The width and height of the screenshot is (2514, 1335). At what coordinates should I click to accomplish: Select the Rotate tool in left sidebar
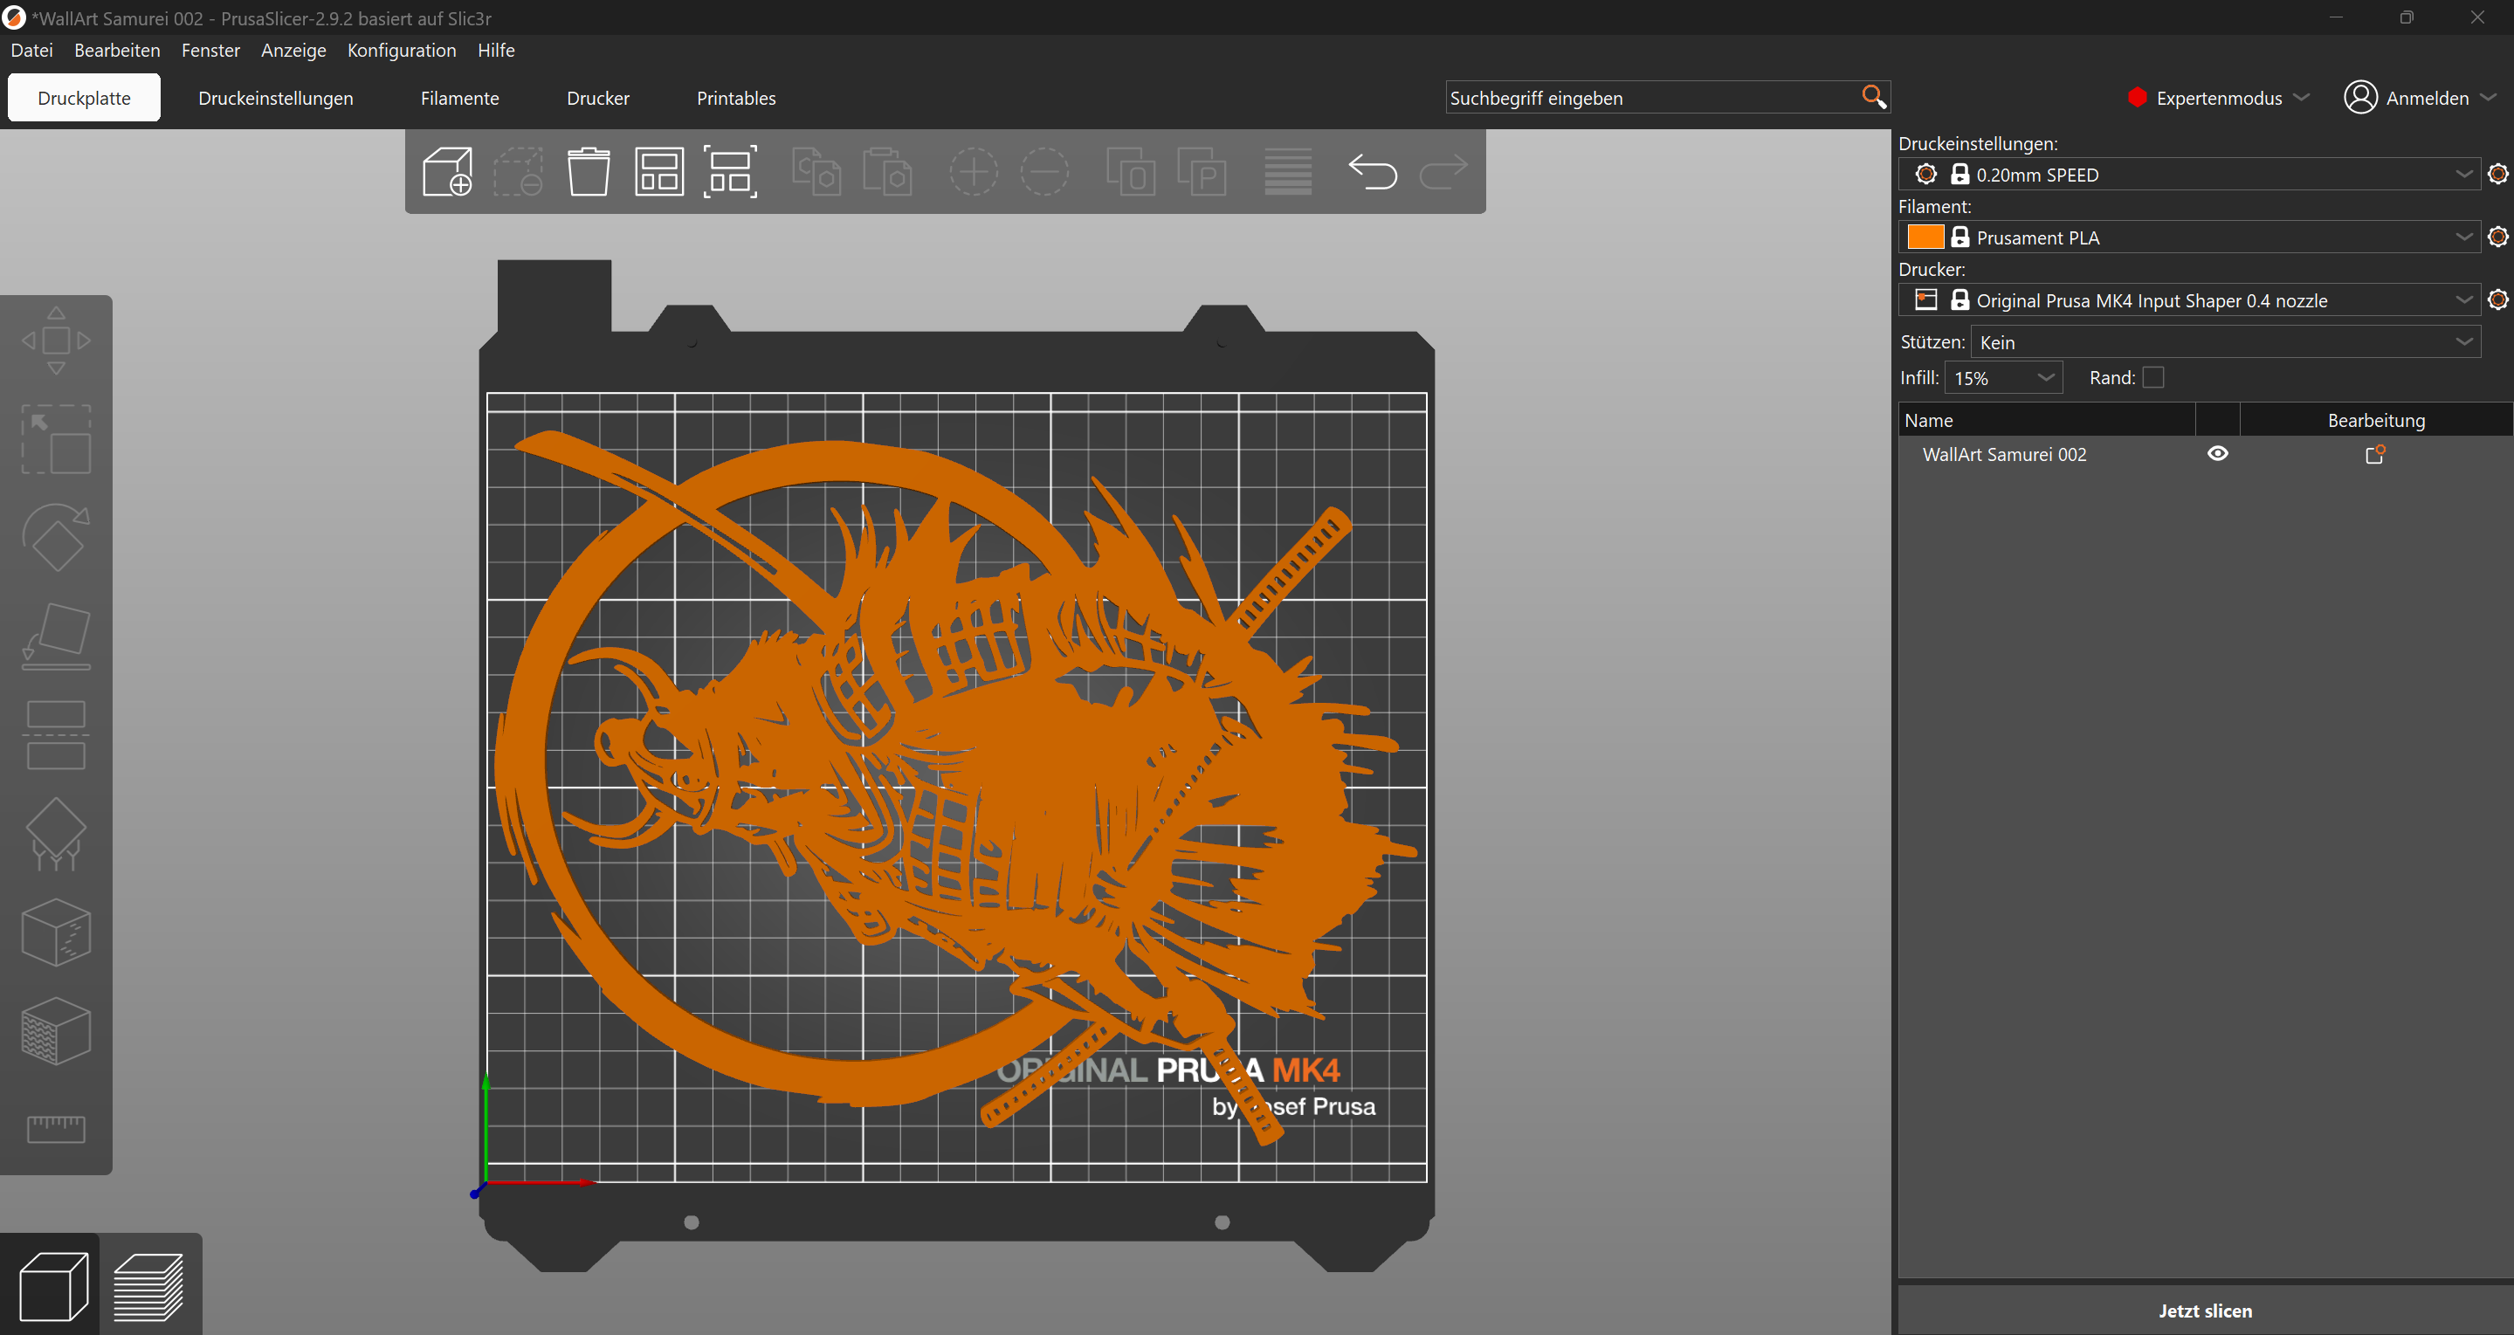click(56, 538)
